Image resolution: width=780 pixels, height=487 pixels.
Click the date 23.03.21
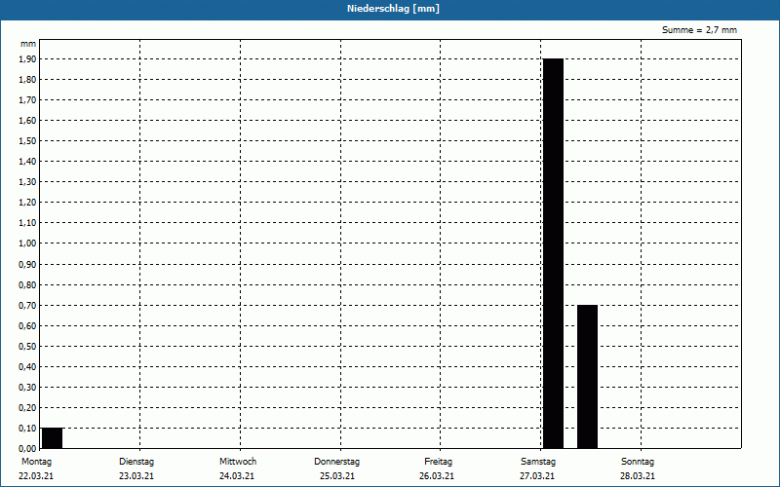[136, 475]
